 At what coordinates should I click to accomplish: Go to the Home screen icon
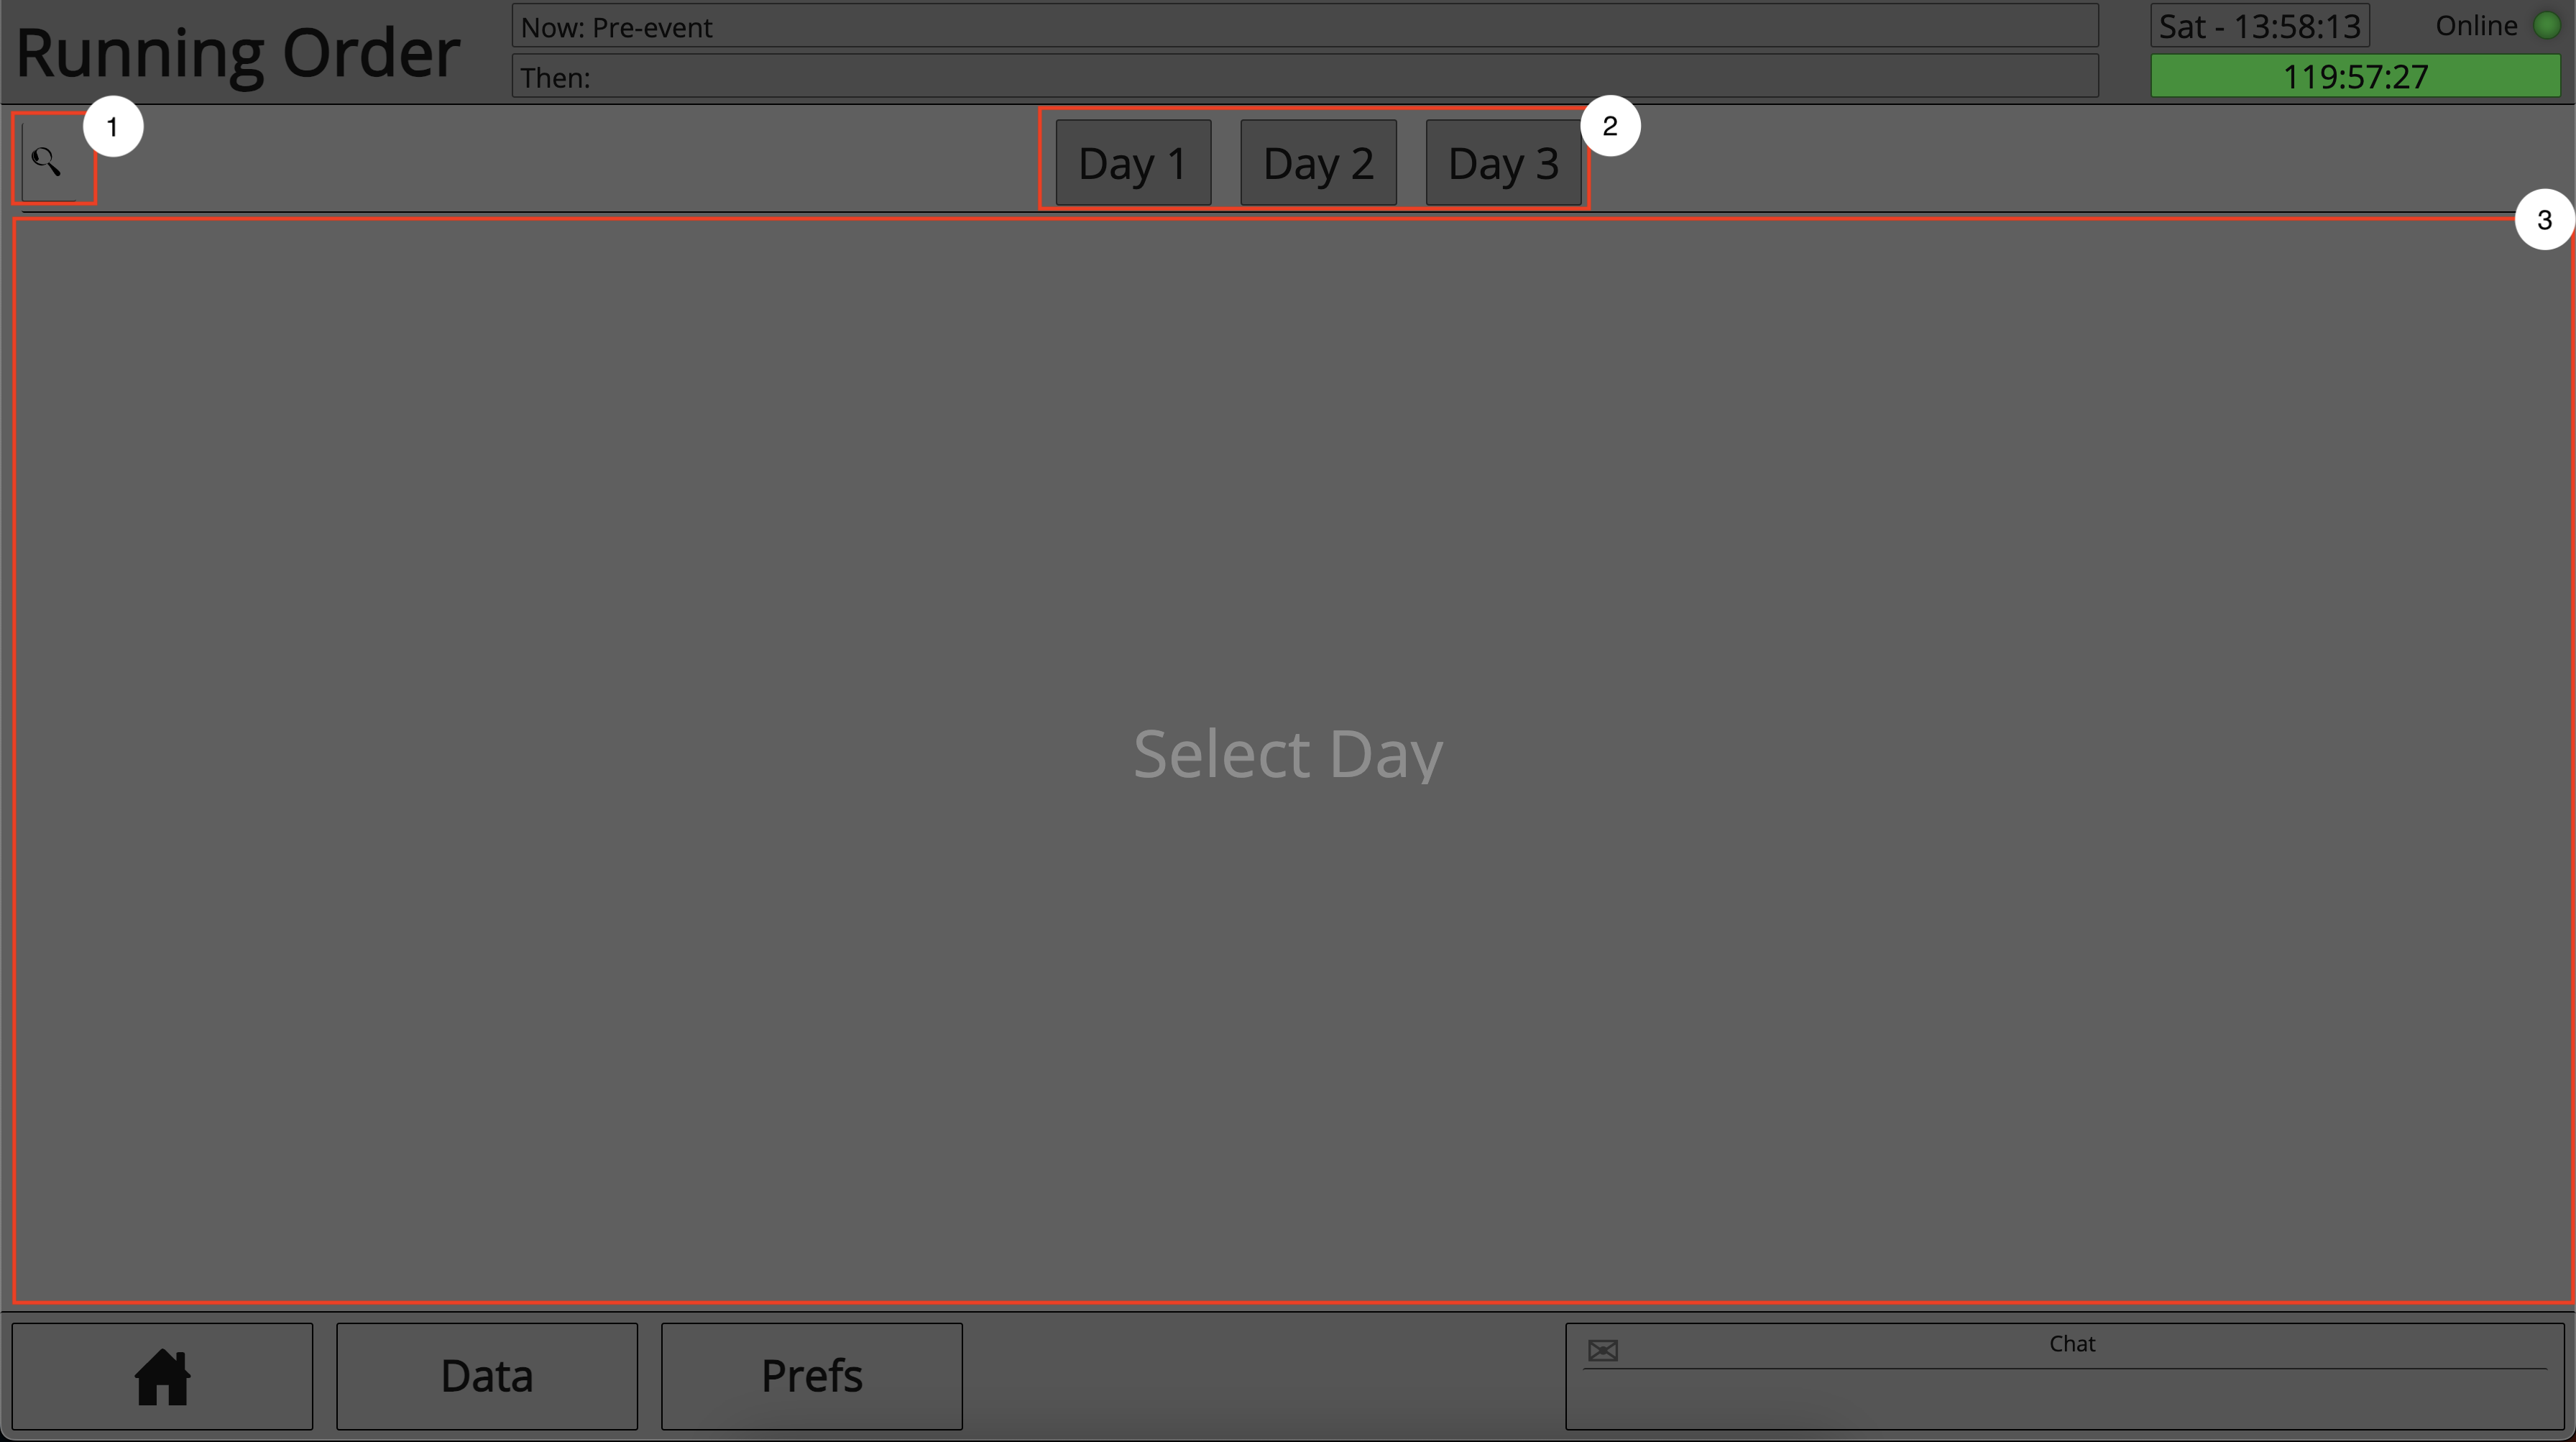[162, 1376]
